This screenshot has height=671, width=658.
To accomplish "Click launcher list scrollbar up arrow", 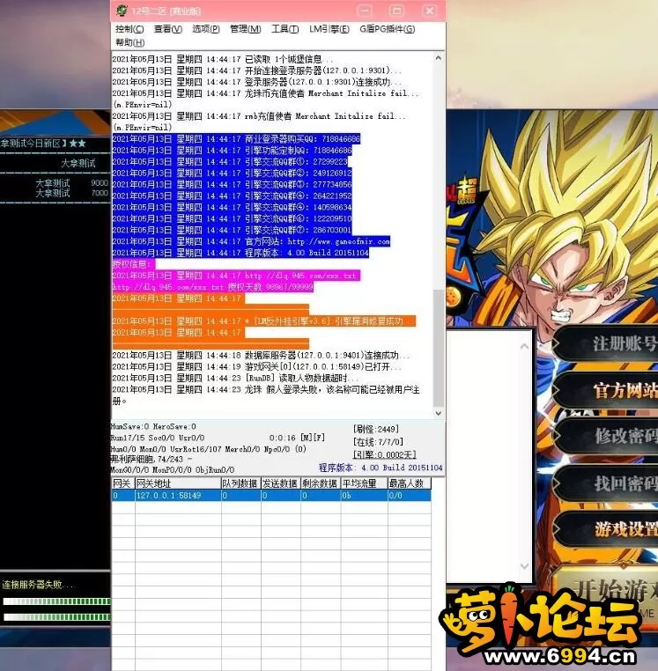I will click(x=524, y=347).
